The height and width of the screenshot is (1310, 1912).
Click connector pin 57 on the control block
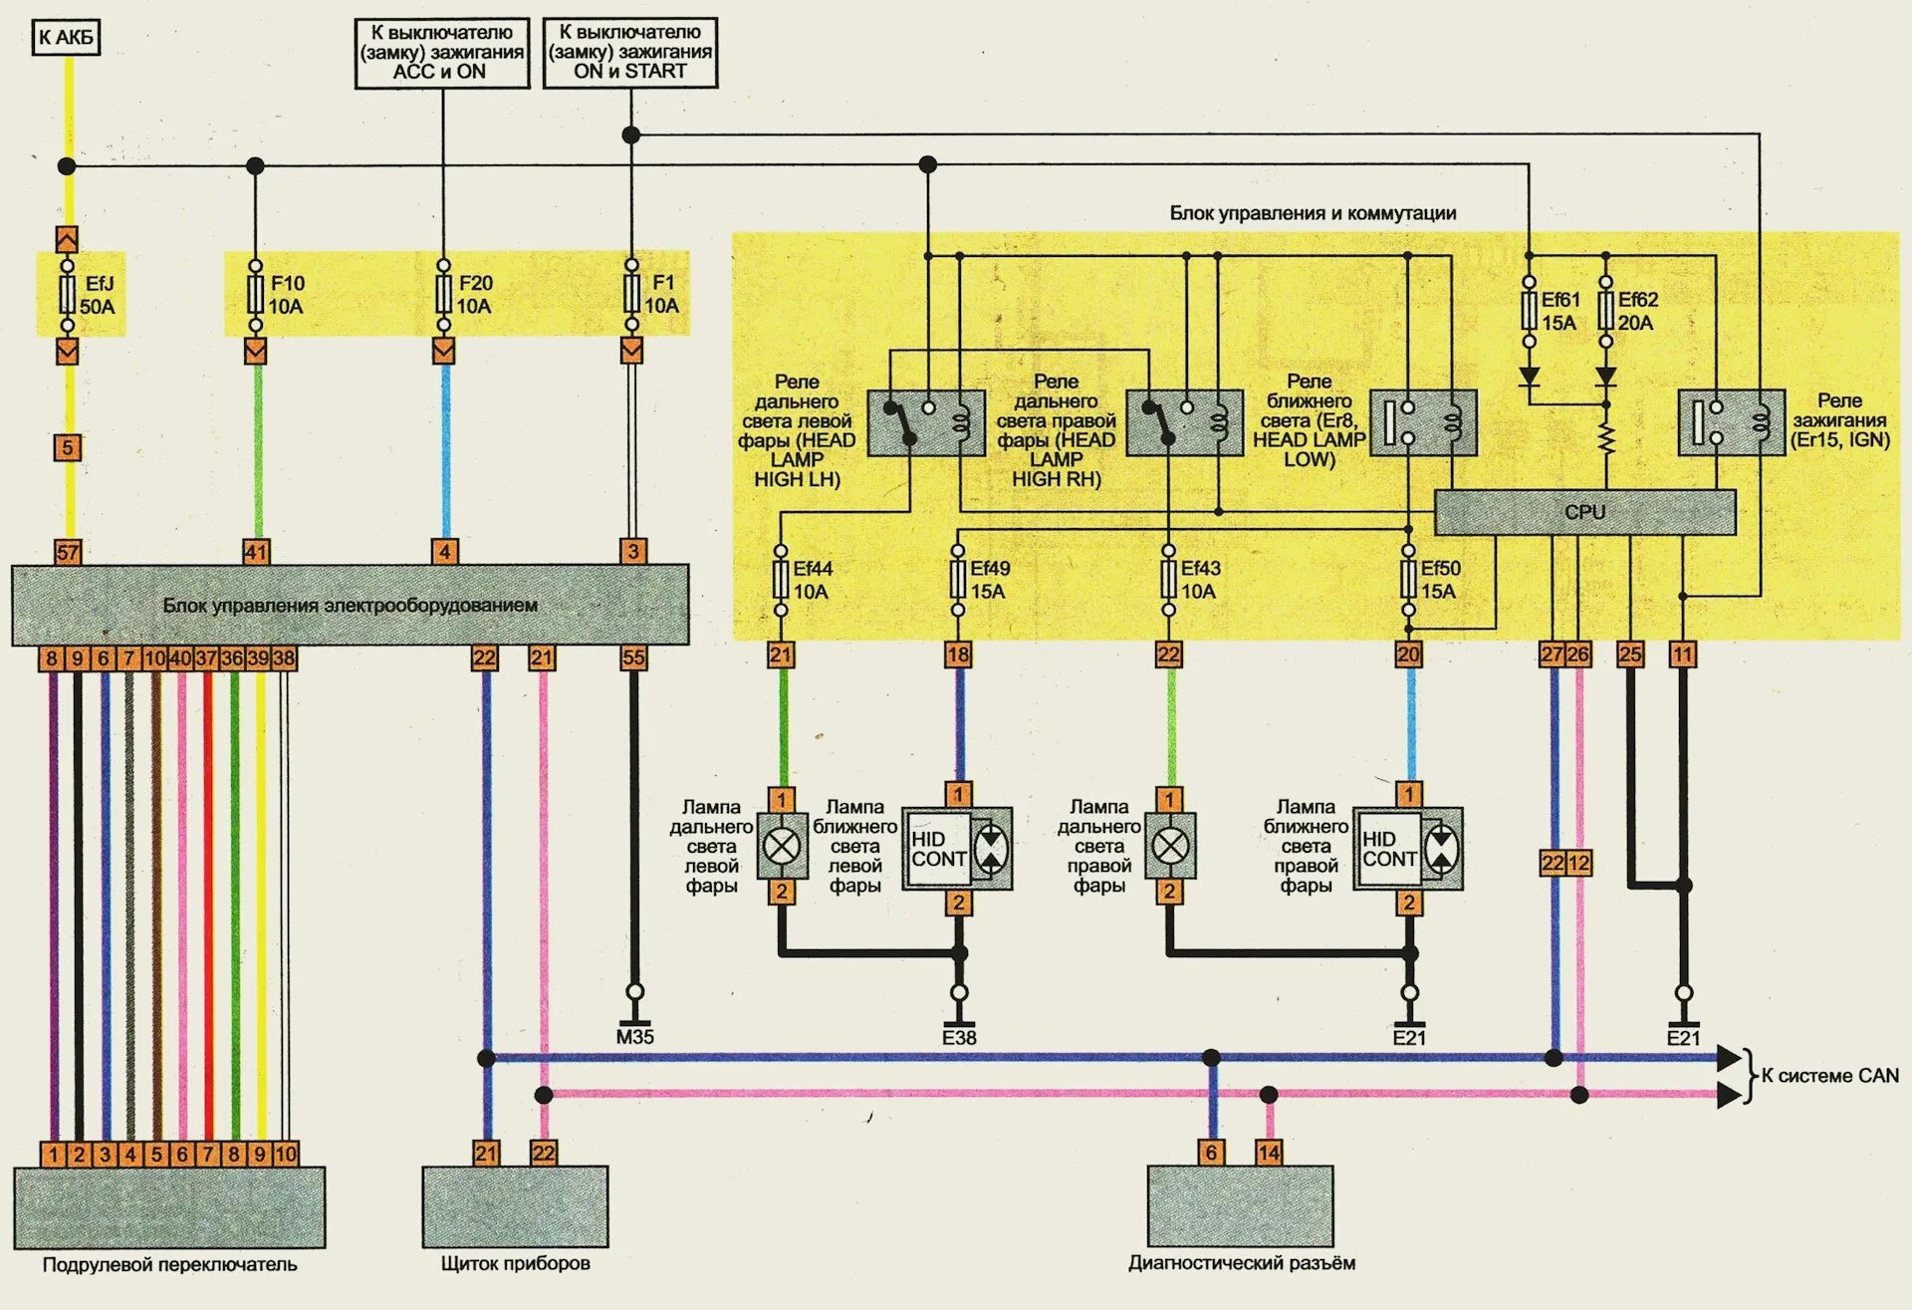coord(67,552)
